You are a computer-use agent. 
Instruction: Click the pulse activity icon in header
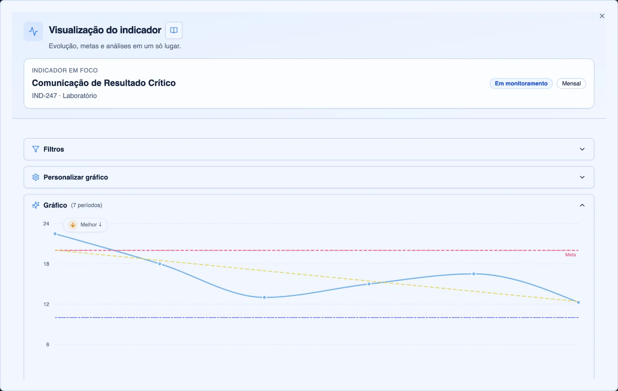point(33,31)
